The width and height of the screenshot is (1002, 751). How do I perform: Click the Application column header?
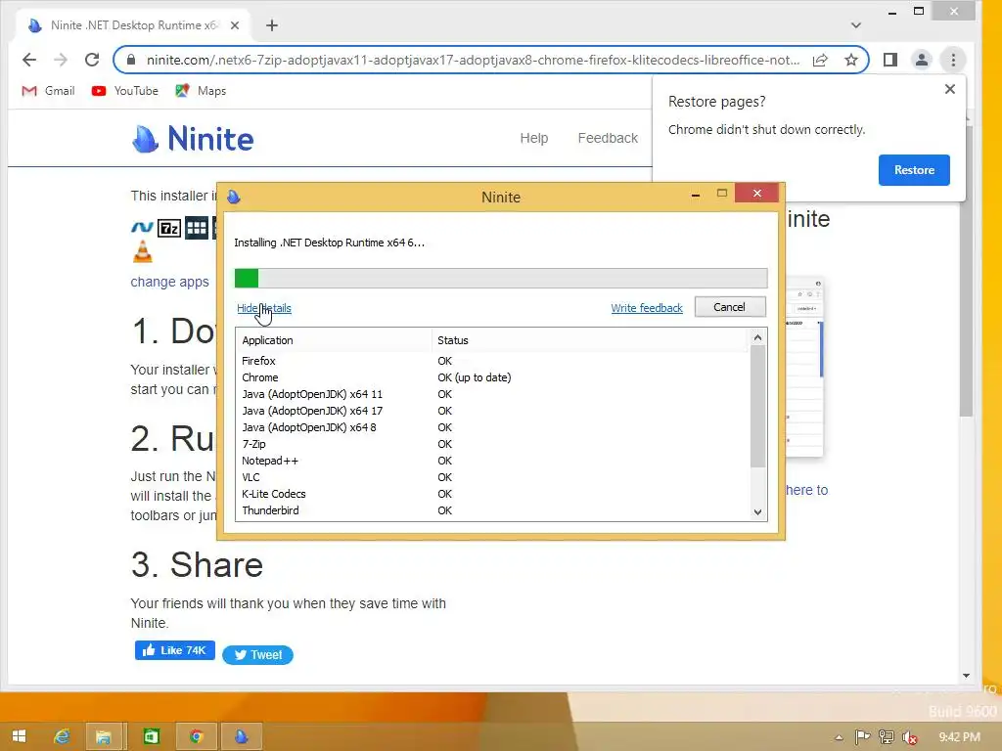[334, 340]
